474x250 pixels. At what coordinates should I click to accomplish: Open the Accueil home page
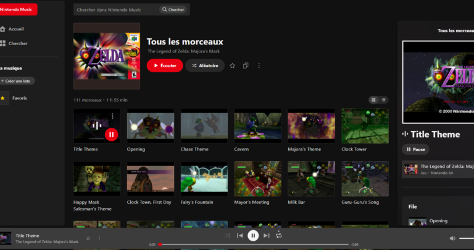13,29
